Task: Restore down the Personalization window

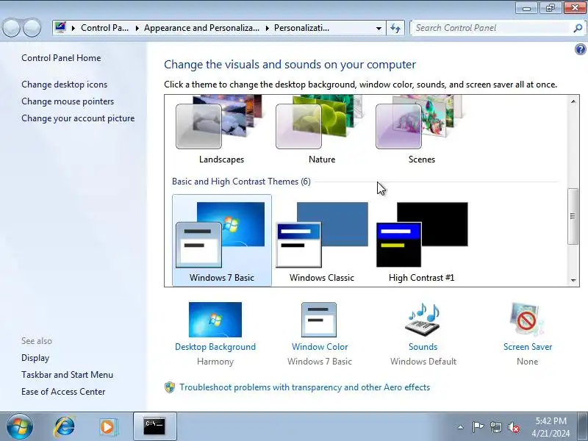Action: click(550, 8)
